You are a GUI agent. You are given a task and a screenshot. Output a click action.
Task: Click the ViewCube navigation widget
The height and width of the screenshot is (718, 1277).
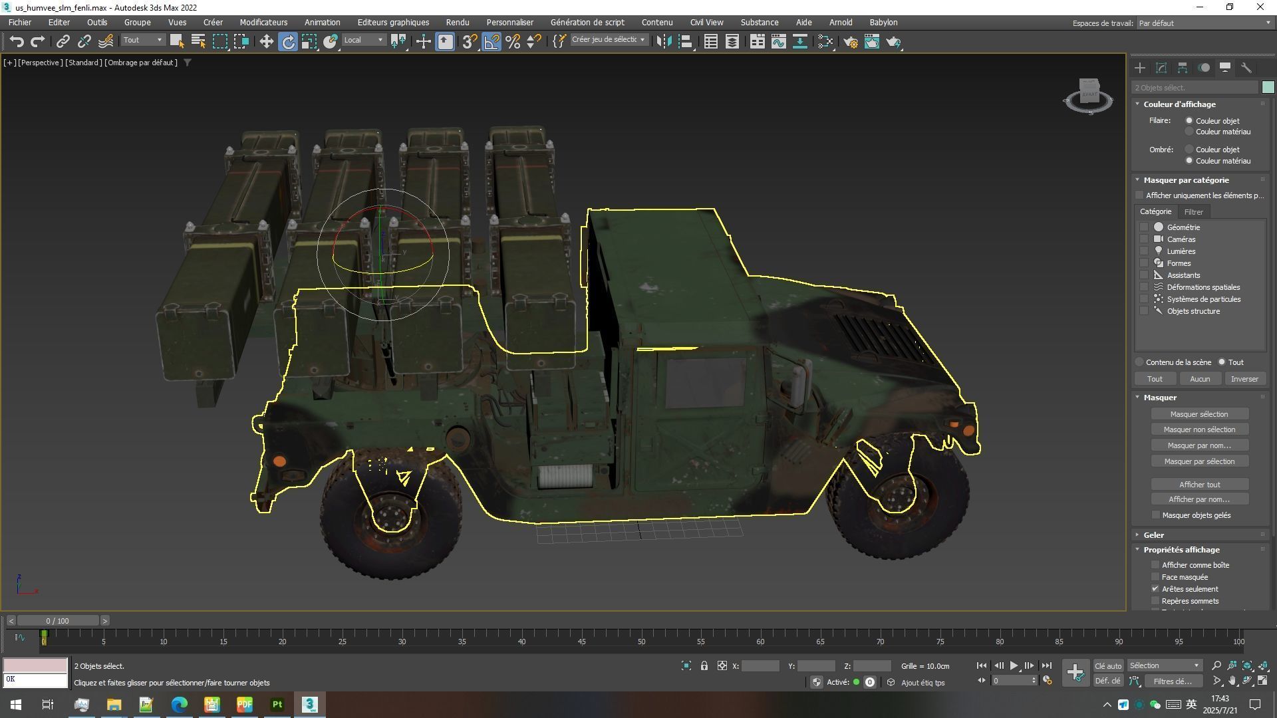pyautogui.click(x=1088, y=96)
